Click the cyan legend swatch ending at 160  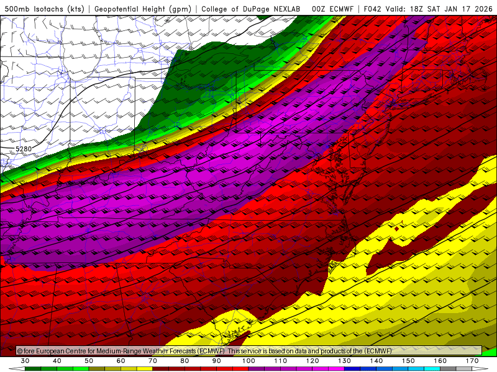(x=432, y=369)
